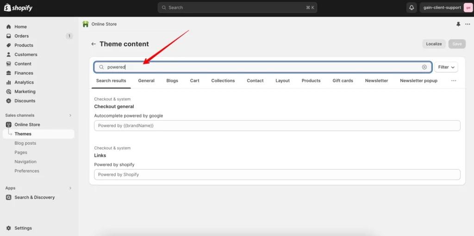The image size is (474, 236).
Task: Click the Products tag icon
Action: pos(8,45)
